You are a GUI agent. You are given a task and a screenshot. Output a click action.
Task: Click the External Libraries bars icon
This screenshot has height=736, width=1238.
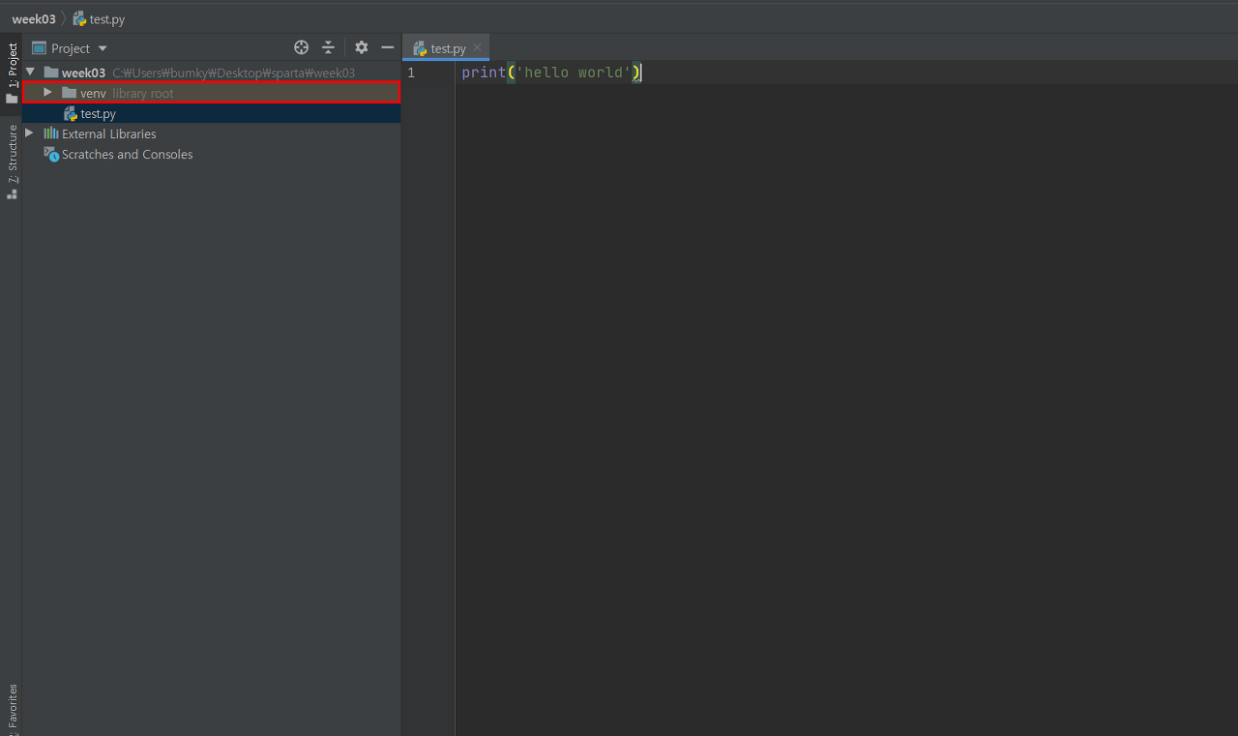click(50, 133)
